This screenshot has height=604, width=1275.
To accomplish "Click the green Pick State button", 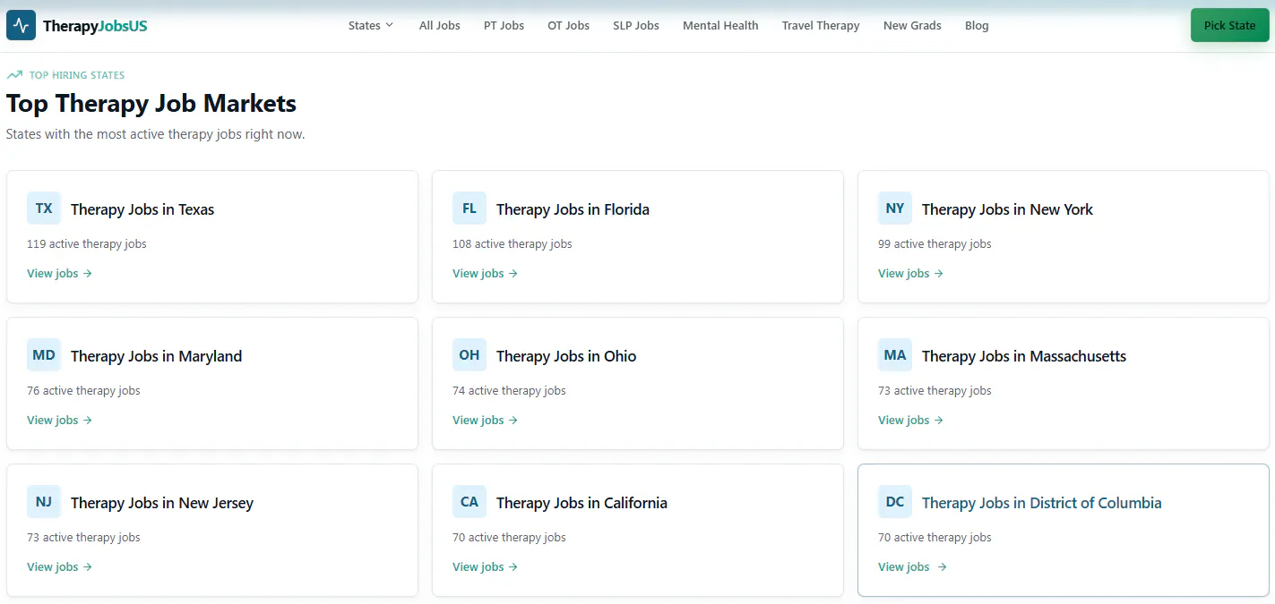I will tap(1229, 25).
